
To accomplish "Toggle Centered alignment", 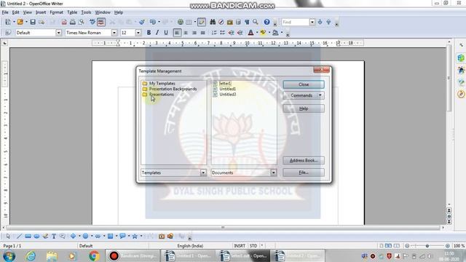I will (186, 33).
